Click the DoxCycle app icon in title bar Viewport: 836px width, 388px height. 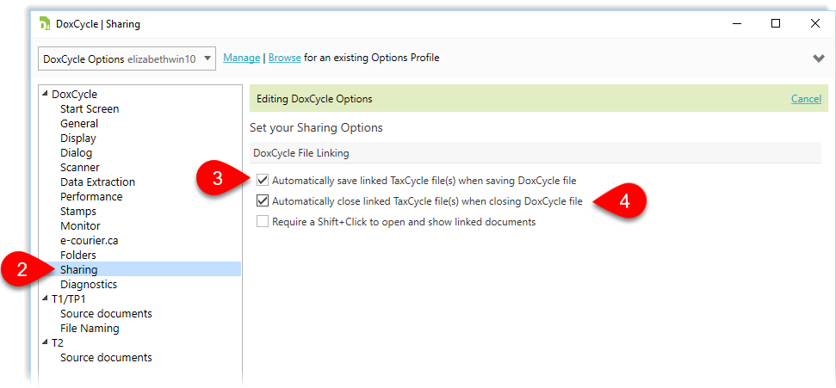(x=46, y=24)
